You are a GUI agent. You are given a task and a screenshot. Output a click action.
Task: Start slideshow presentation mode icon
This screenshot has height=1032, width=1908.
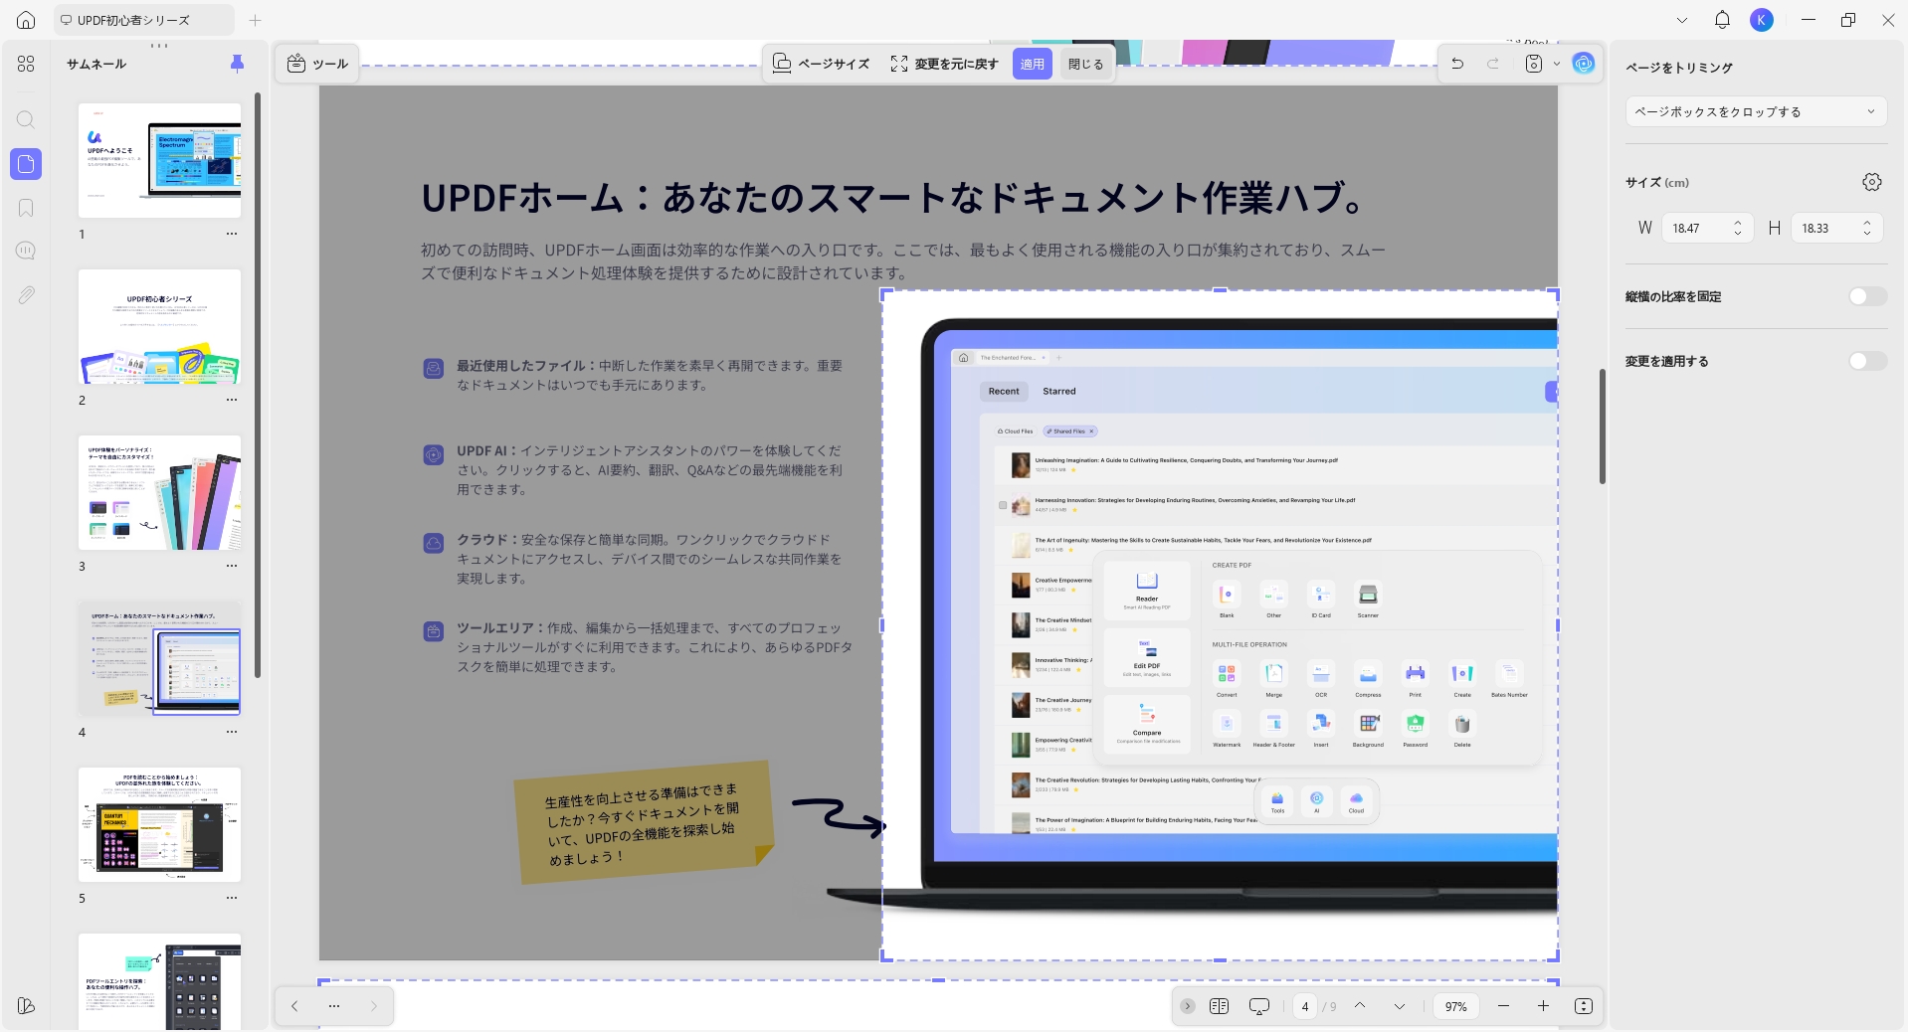[x=1259, y=1006]
